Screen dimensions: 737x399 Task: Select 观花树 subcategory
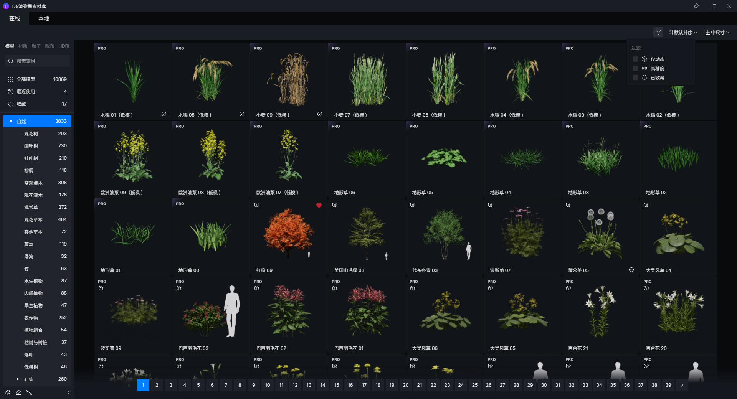37,134
